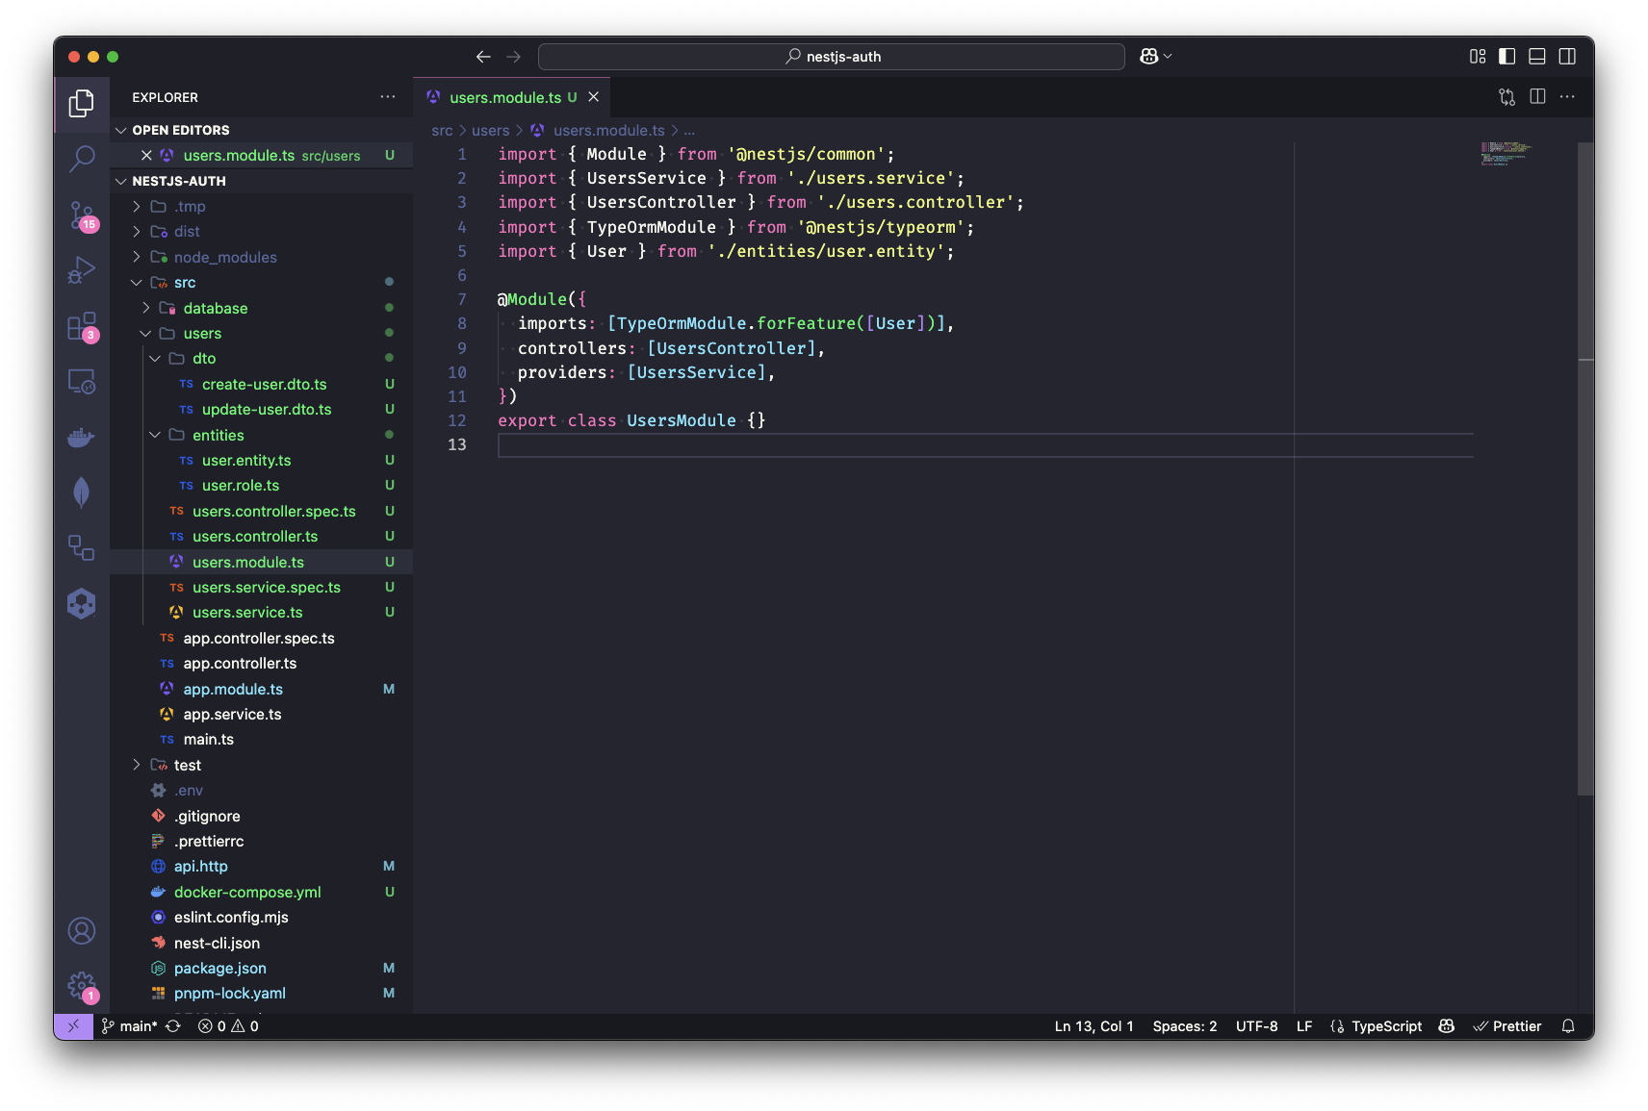The width and height of the screenshot is (1648, 1111).
Task: Open user.entity.ts file
Action: coord(246,461)
